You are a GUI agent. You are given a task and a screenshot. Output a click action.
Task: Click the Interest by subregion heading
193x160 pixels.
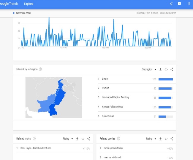coord(27,69)
